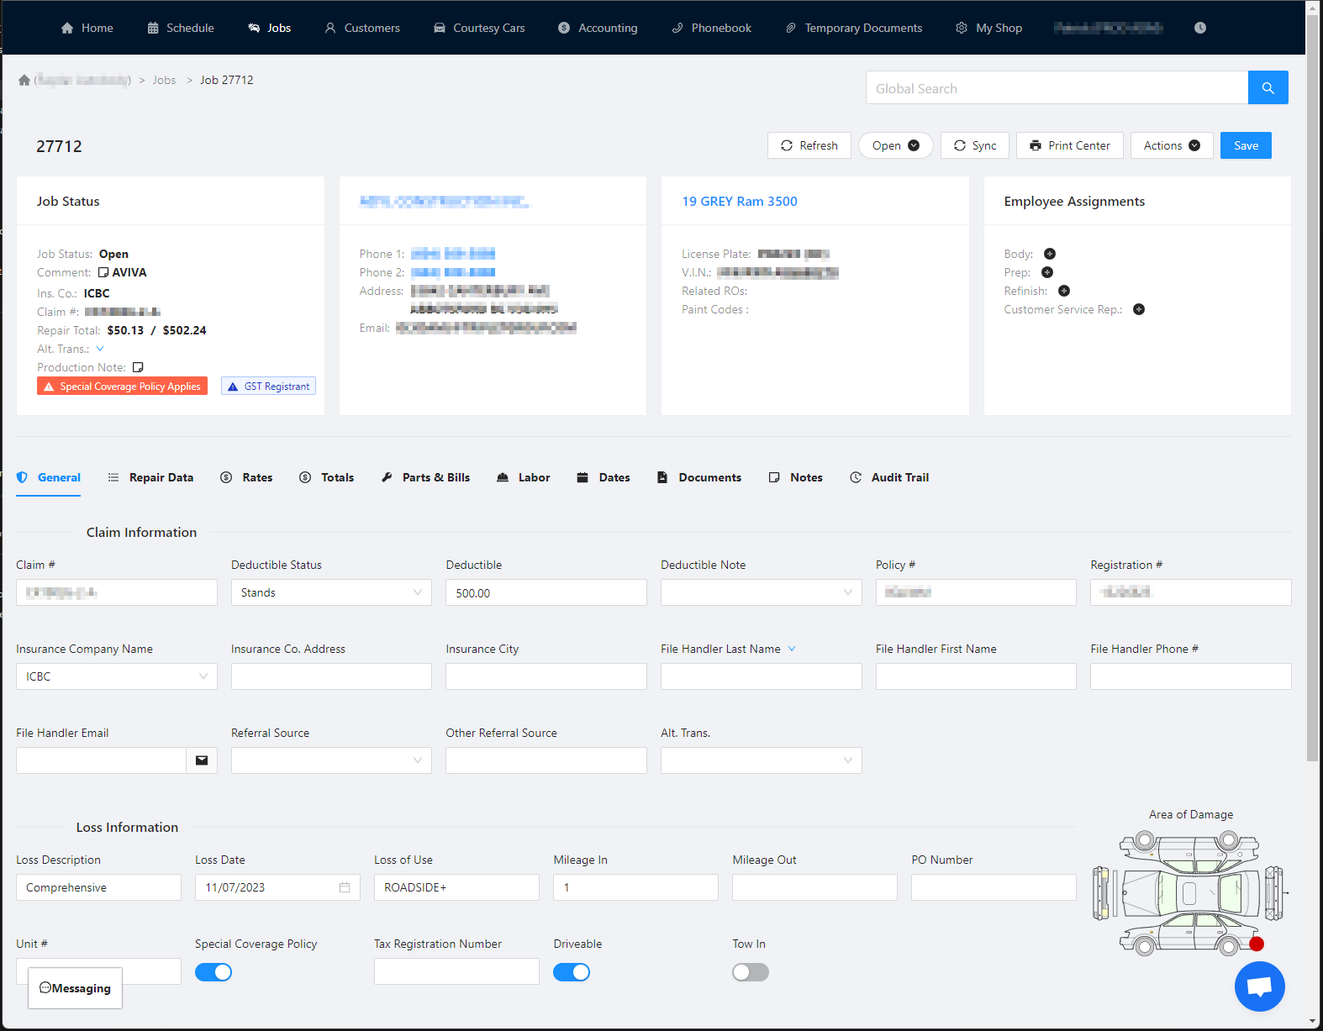1323x1031 pixels.
Task: Switch to the Labor tab
Action: pos(523,477)
